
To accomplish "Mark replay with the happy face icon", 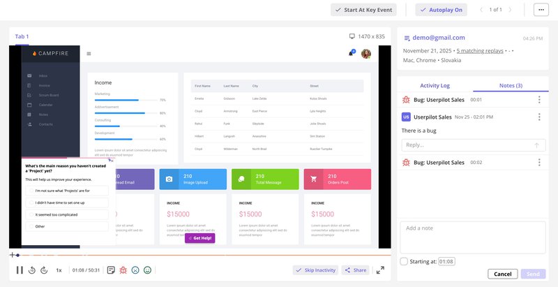I will [x=147, y=270].
